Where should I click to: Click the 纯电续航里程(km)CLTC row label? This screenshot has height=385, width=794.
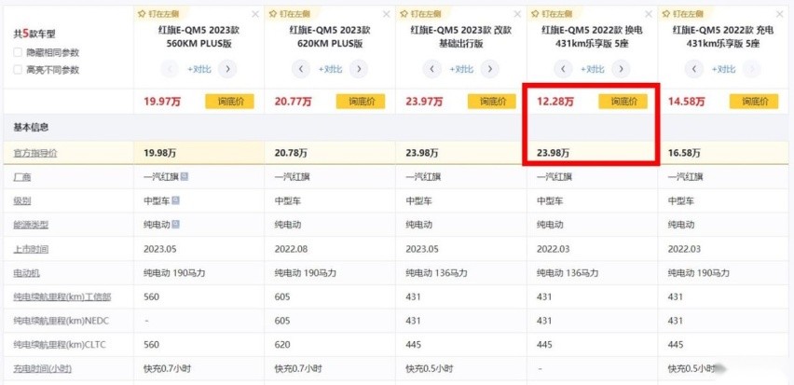coord(60,345)
